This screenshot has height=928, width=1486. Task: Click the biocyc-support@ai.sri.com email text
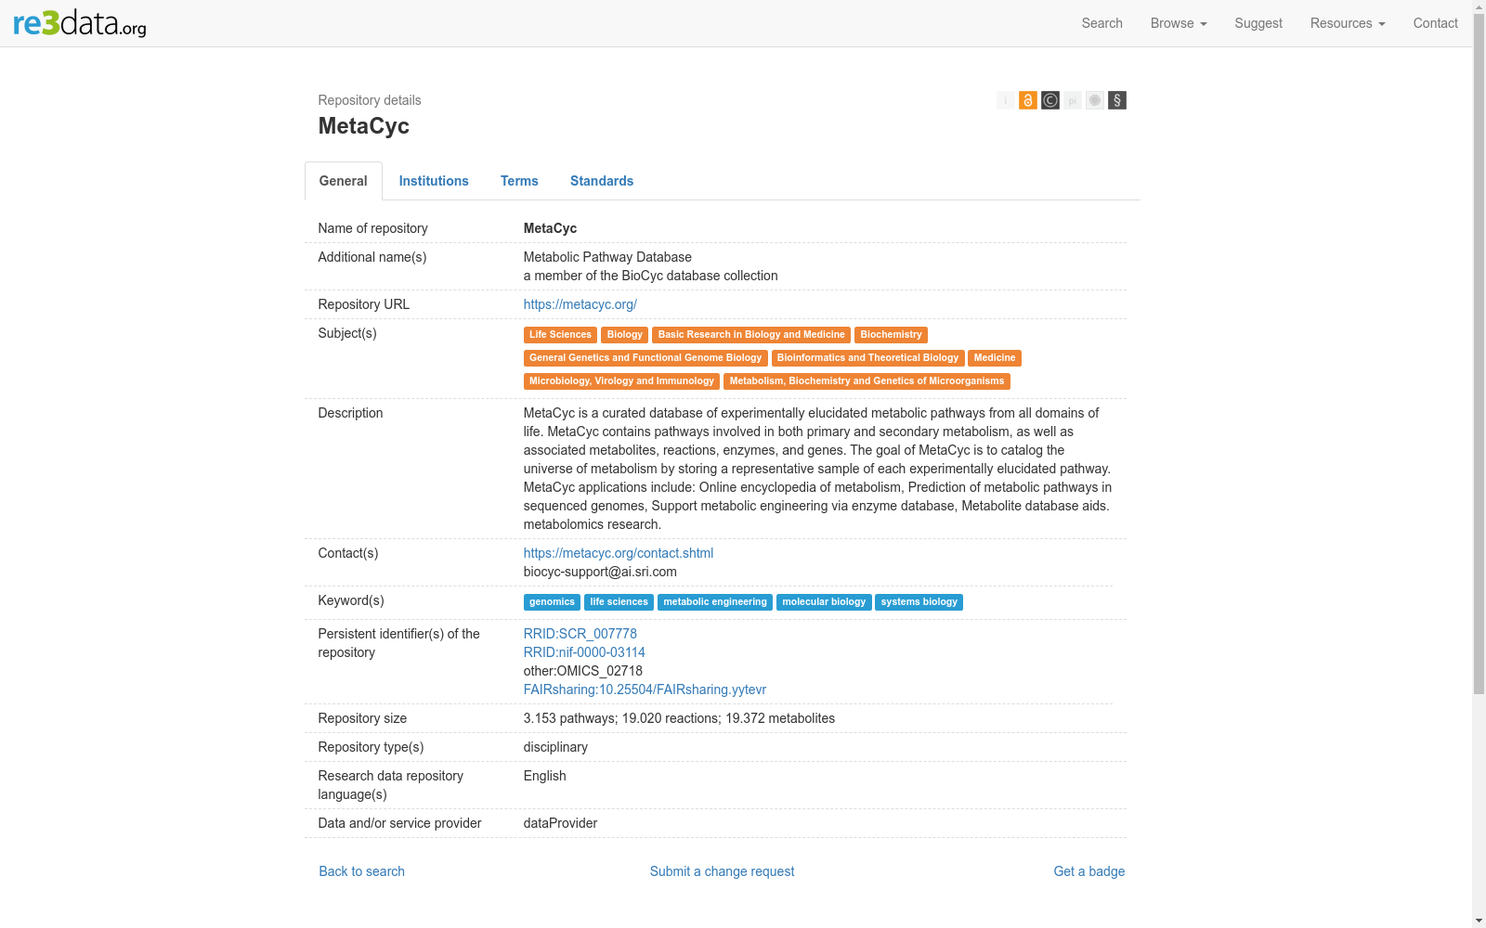[600, 572]
